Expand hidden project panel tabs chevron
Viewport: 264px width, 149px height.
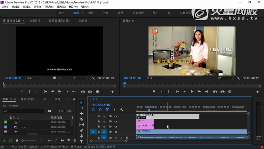[x=74, y=99]
